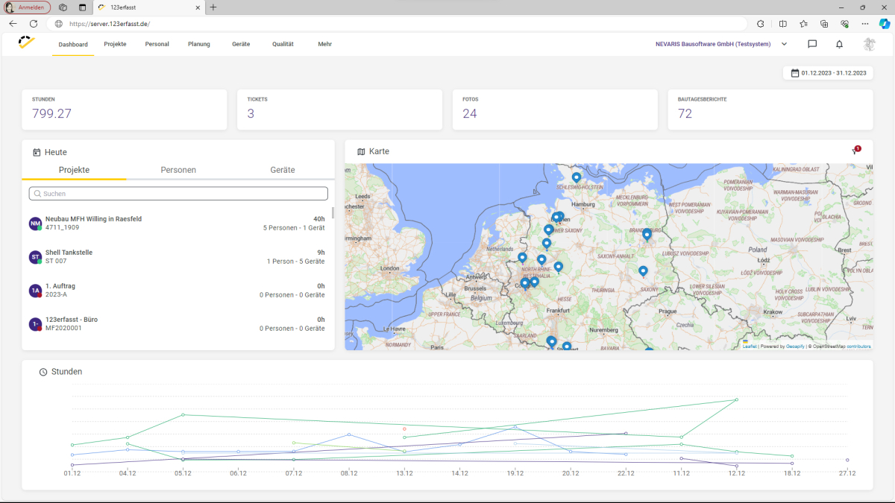
Task: Click the NM project avatar icon
Action: coord(35,224)
